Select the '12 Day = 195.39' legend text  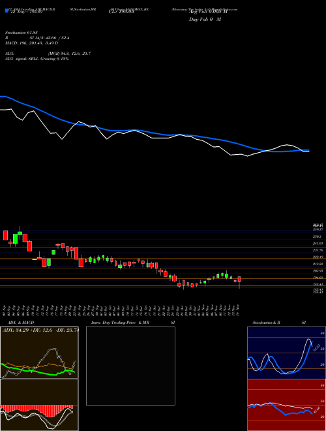point(25,12)
